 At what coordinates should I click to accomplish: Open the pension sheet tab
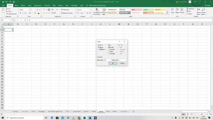coord(86,111)
